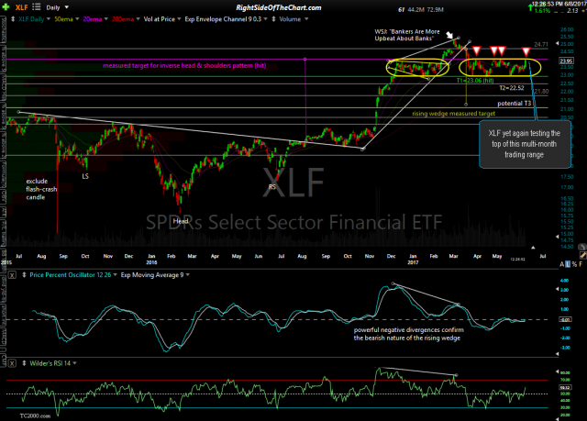Image resolution: width=587 pixels, height=421 pixels.
Task: Open the watchlist list icon beside XLF
Action: pyautogui.click(x=37, y=6)
